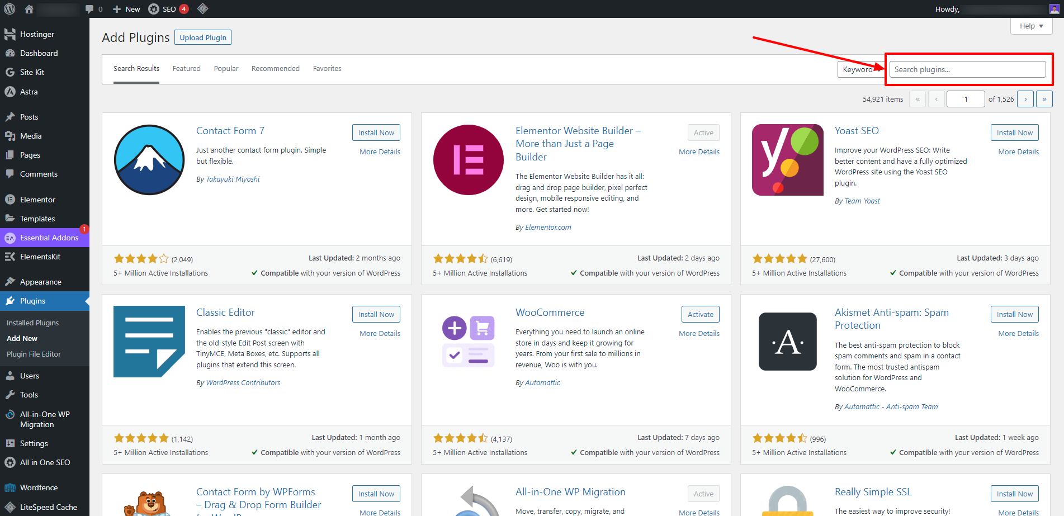Open the comments bubble icon
The image size is (1064, 516).
tap(89, 9)
